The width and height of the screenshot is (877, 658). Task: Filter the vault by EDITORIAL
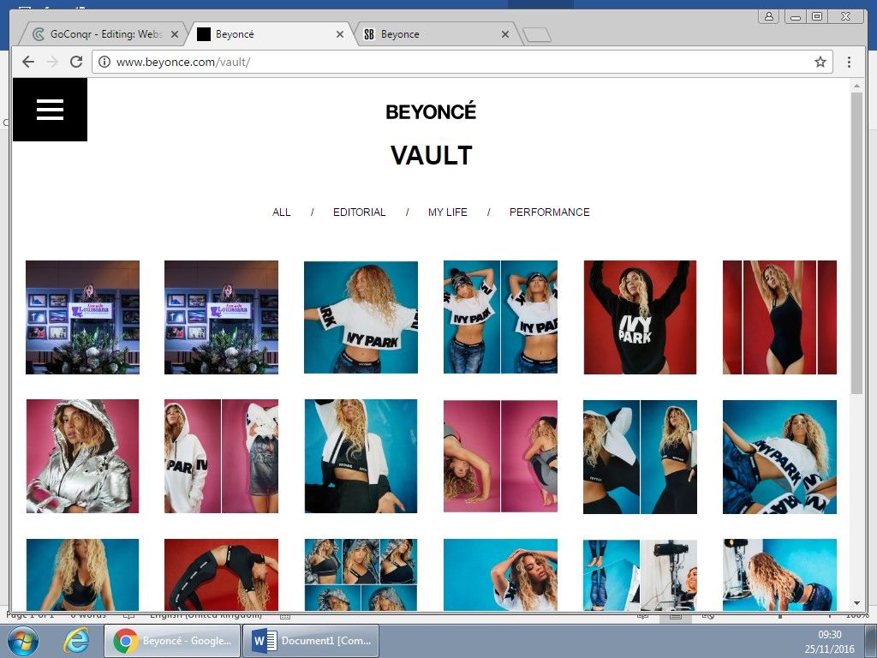point(359,212)
